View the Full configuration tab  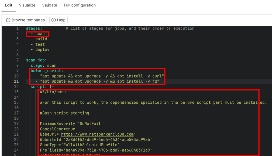coord(79,5)
